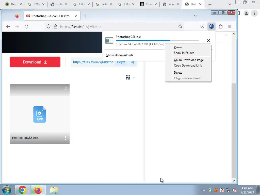The height and width of the screenshot is (195, 260).
Task: Click the padlock site security icon
Action: point(56,26)
